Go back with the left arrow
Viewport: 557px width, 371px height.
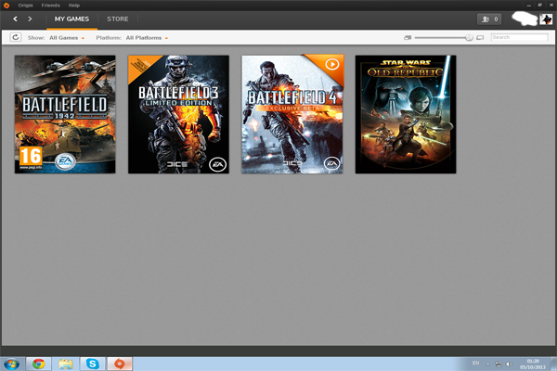pyautogui.click(x=15, y=19)
